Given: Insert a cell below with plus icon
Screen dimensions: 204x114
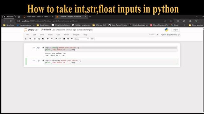Looking at the screenshot, I should (30, 39).
